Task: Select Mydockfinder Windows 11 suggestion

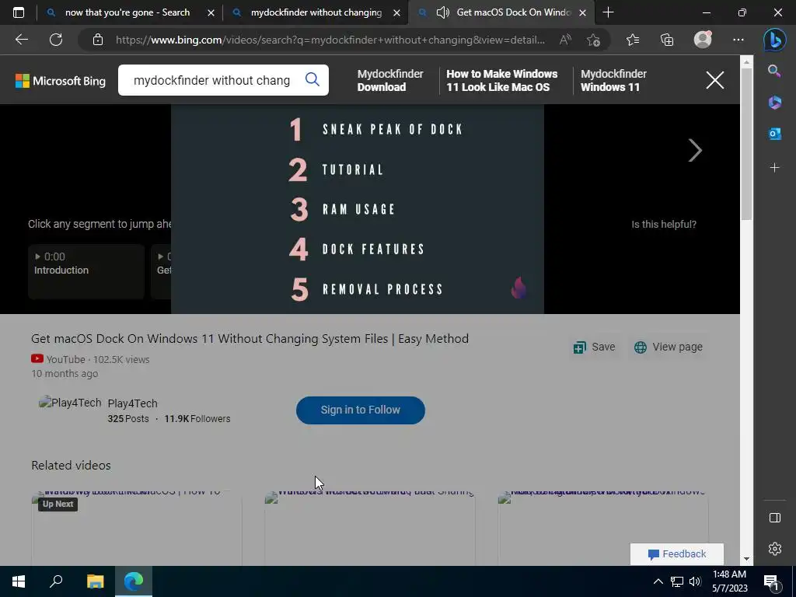Action: 613,80
